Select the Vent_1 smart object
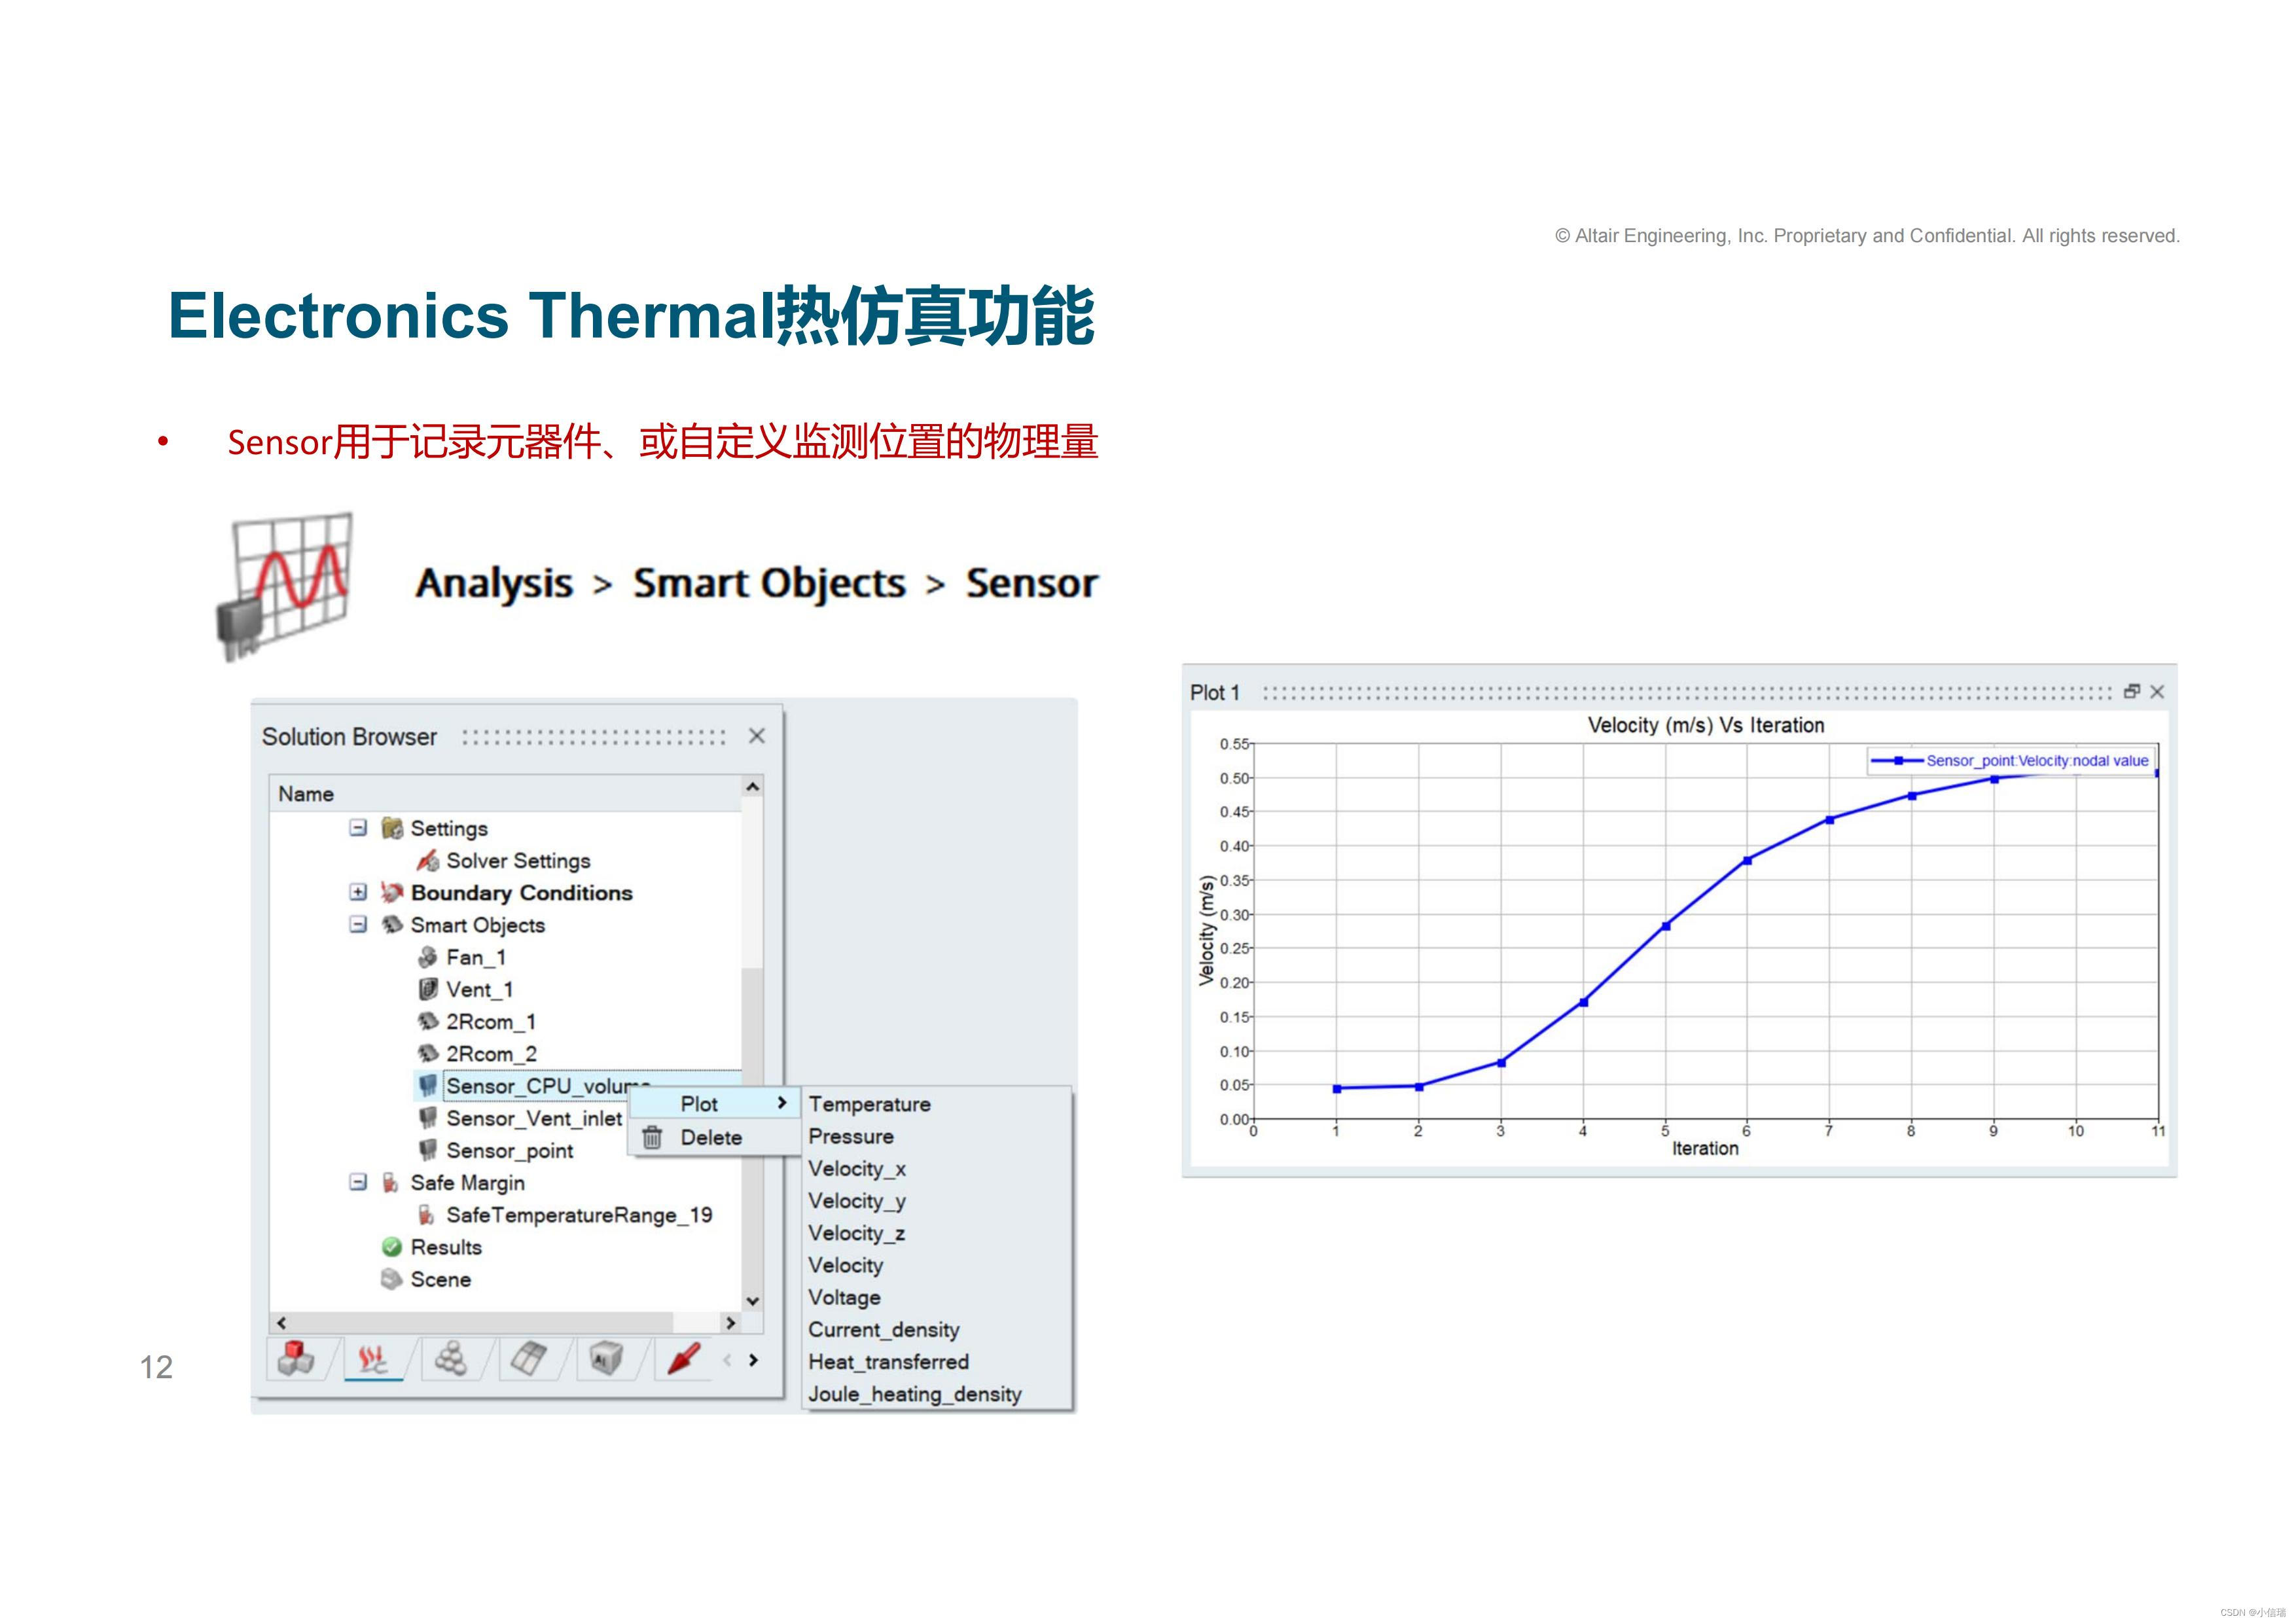The image size is (2296, 1623). coord(480,990)
